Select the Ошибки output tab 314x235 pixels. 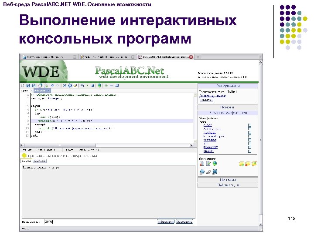click(40, 161)
